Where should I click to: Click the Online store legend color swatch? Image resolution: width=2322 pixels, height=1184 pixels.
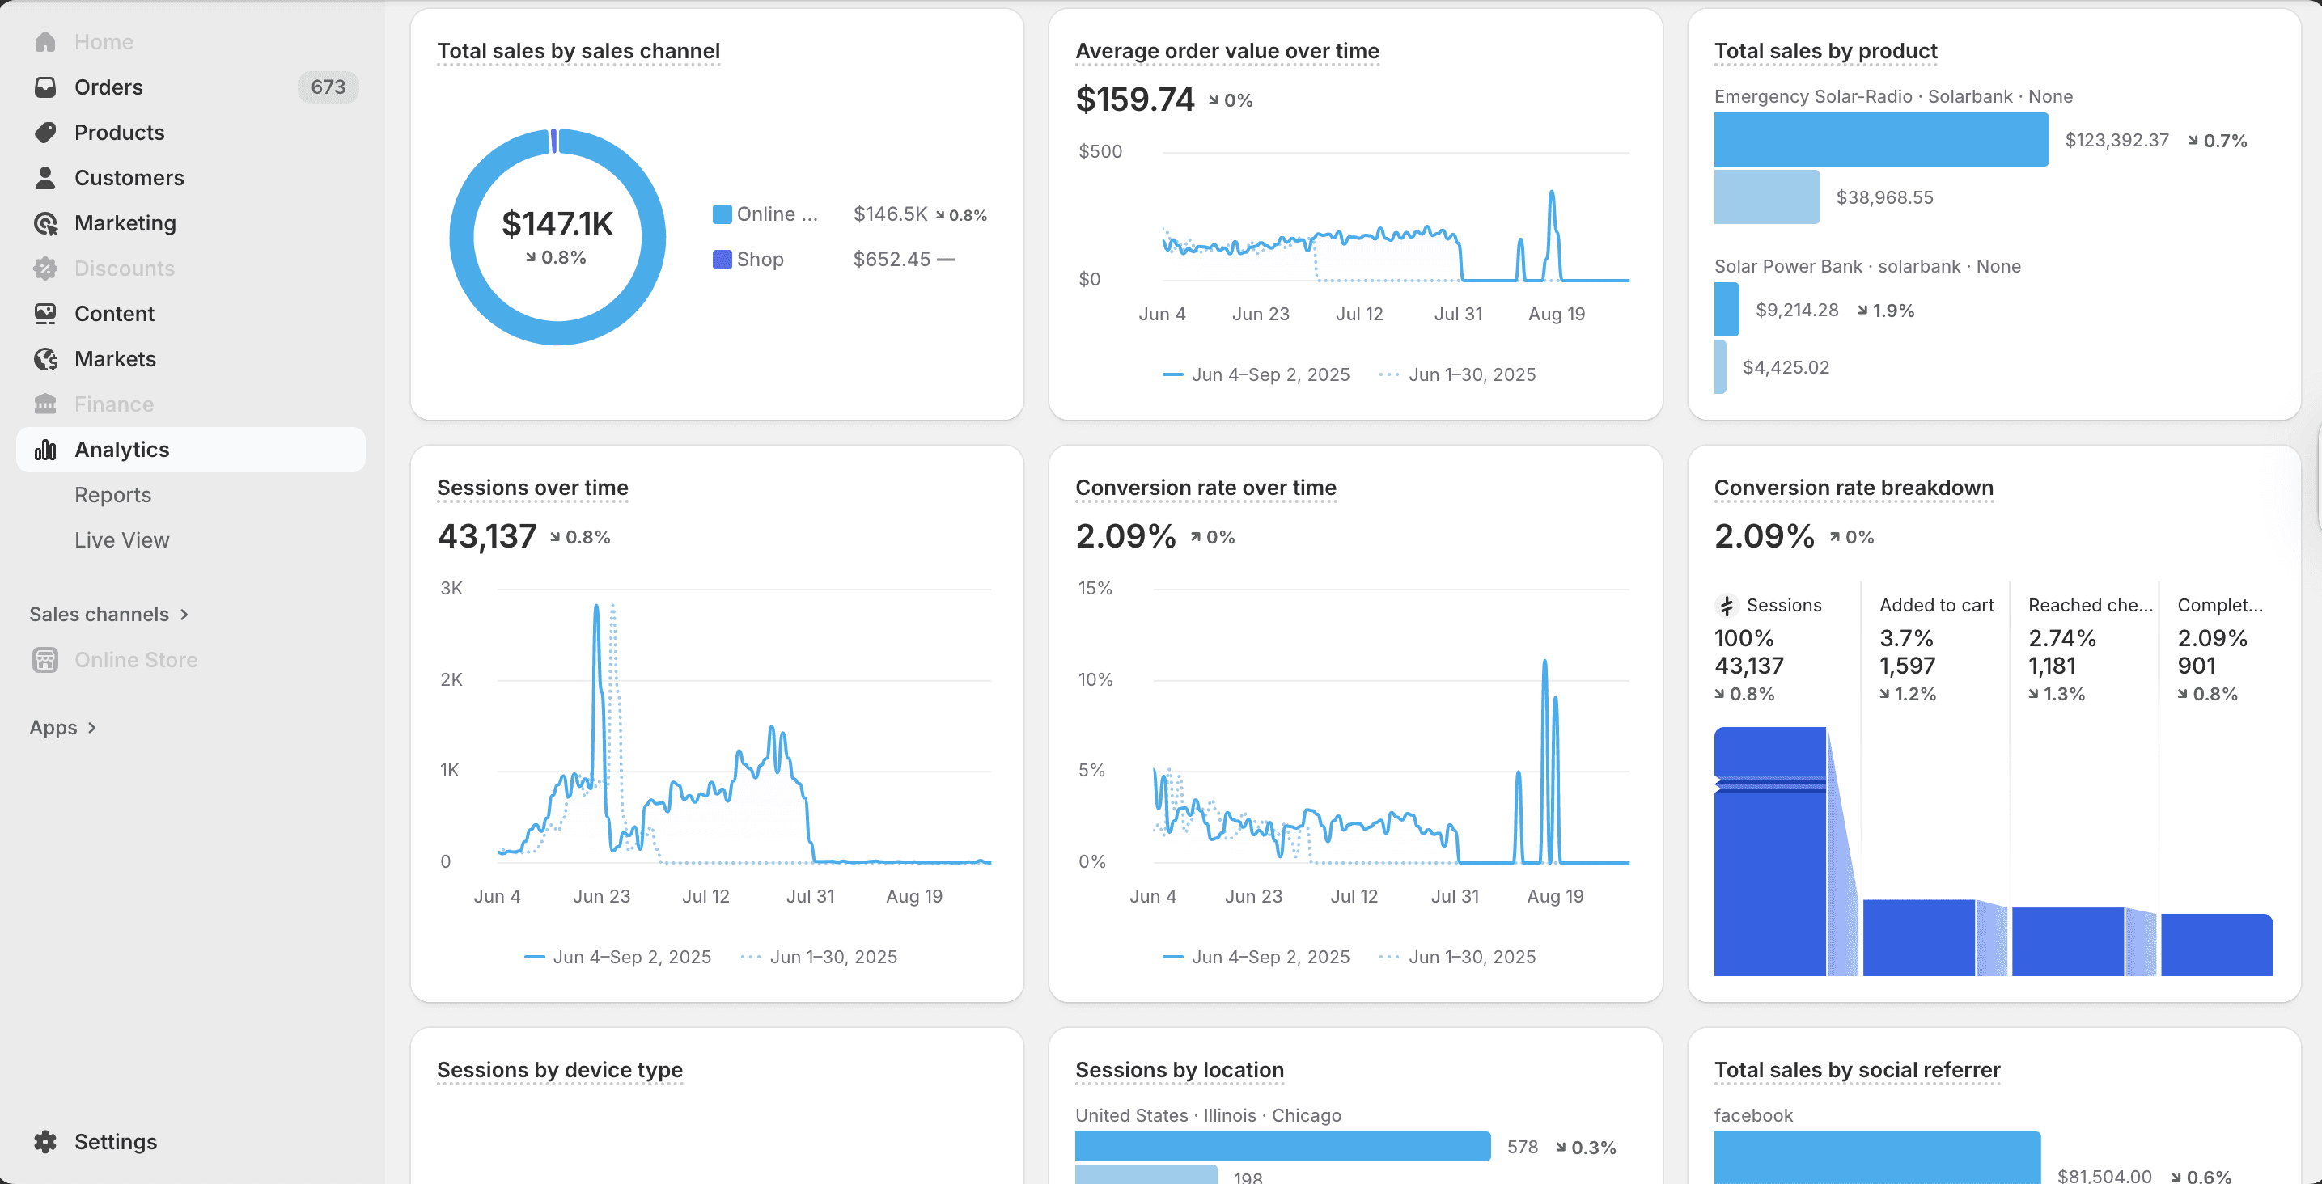721,214
